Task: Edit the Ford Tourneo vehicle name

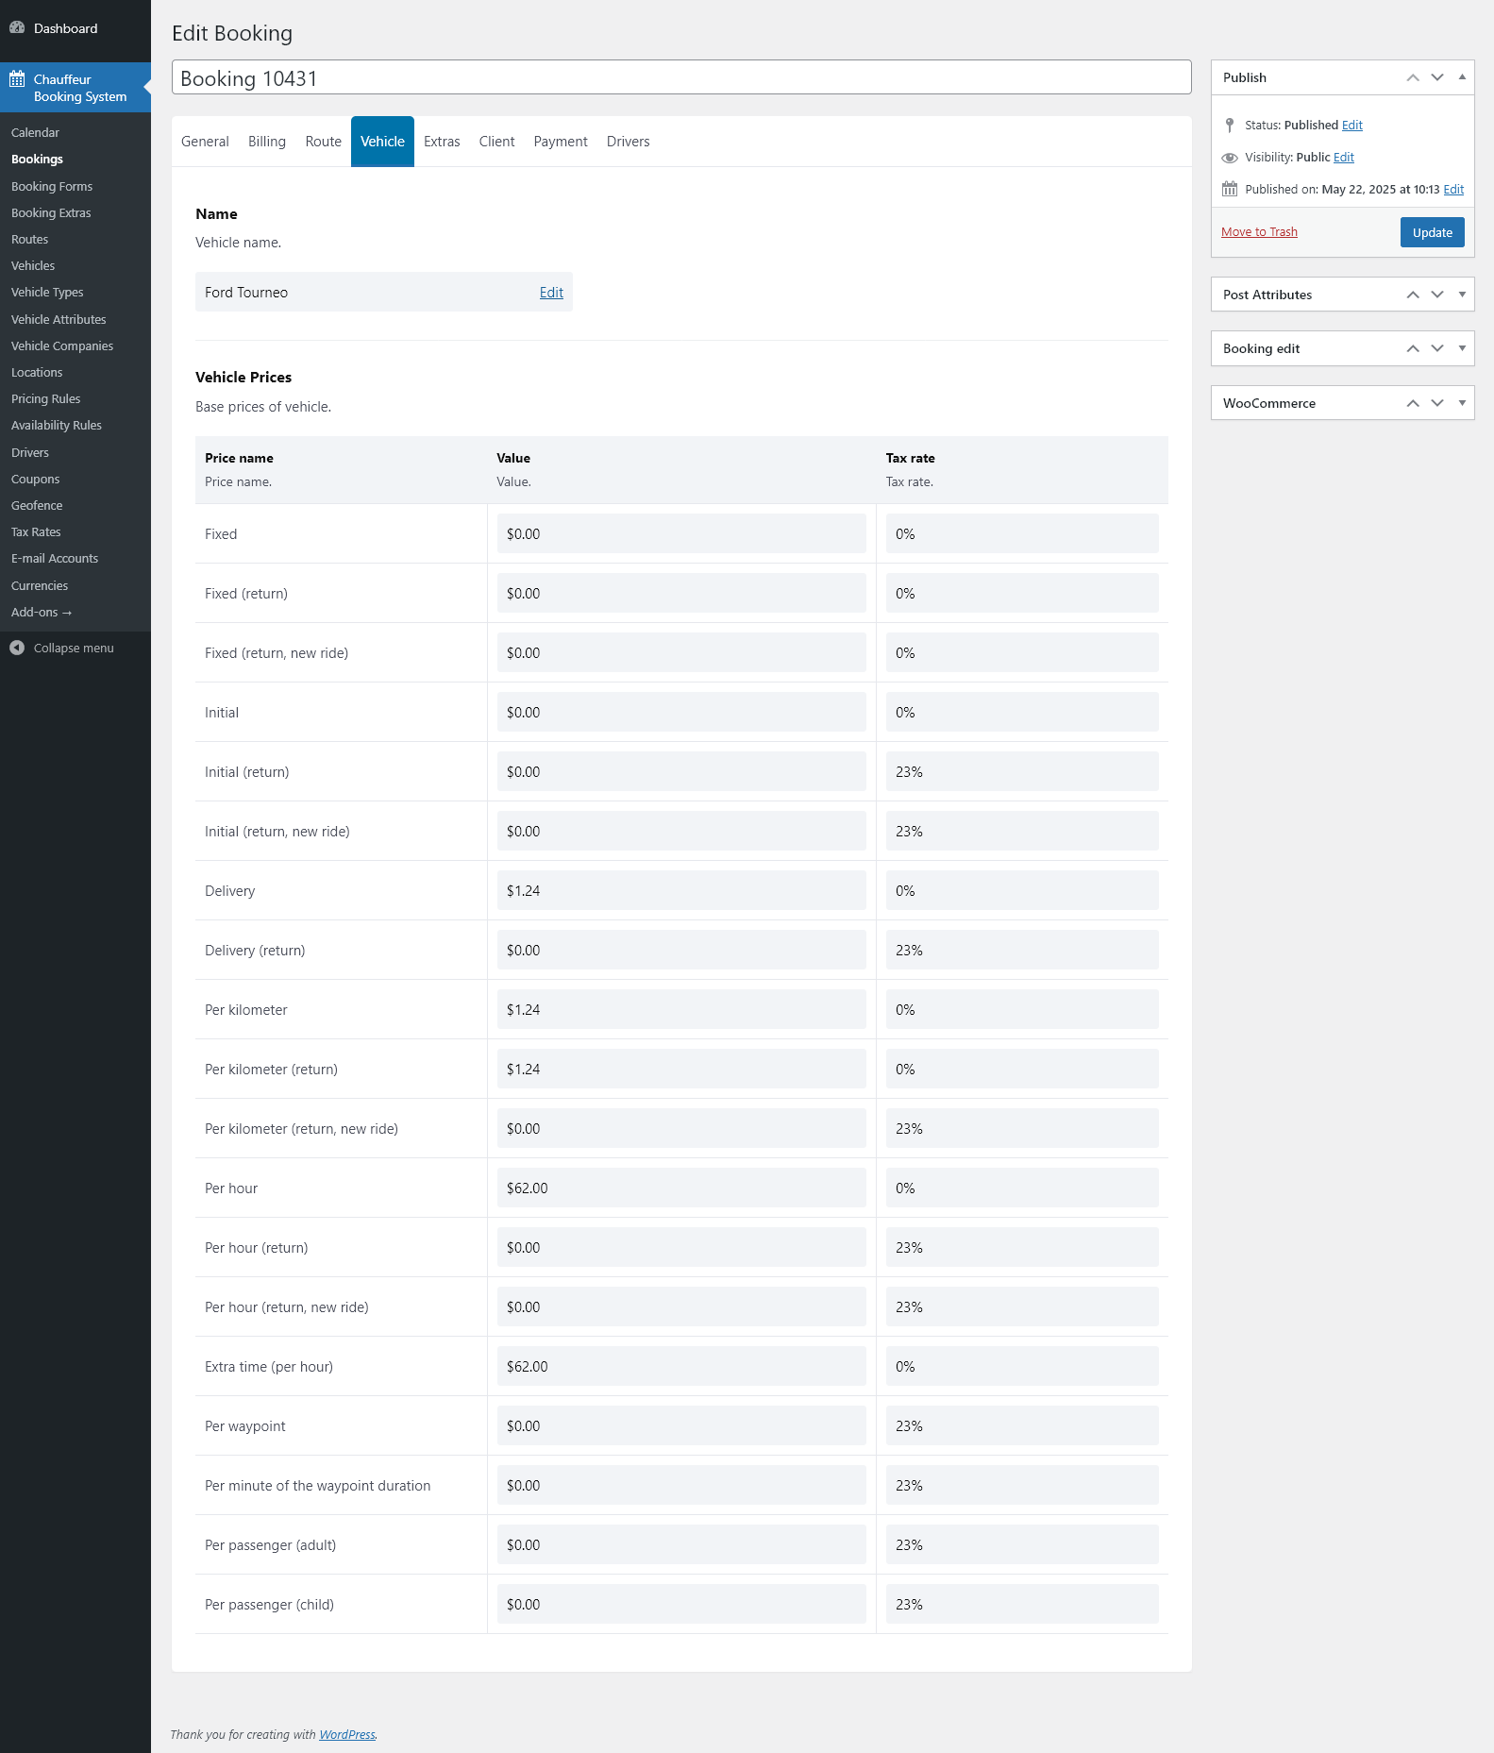Action: (551, 293)
